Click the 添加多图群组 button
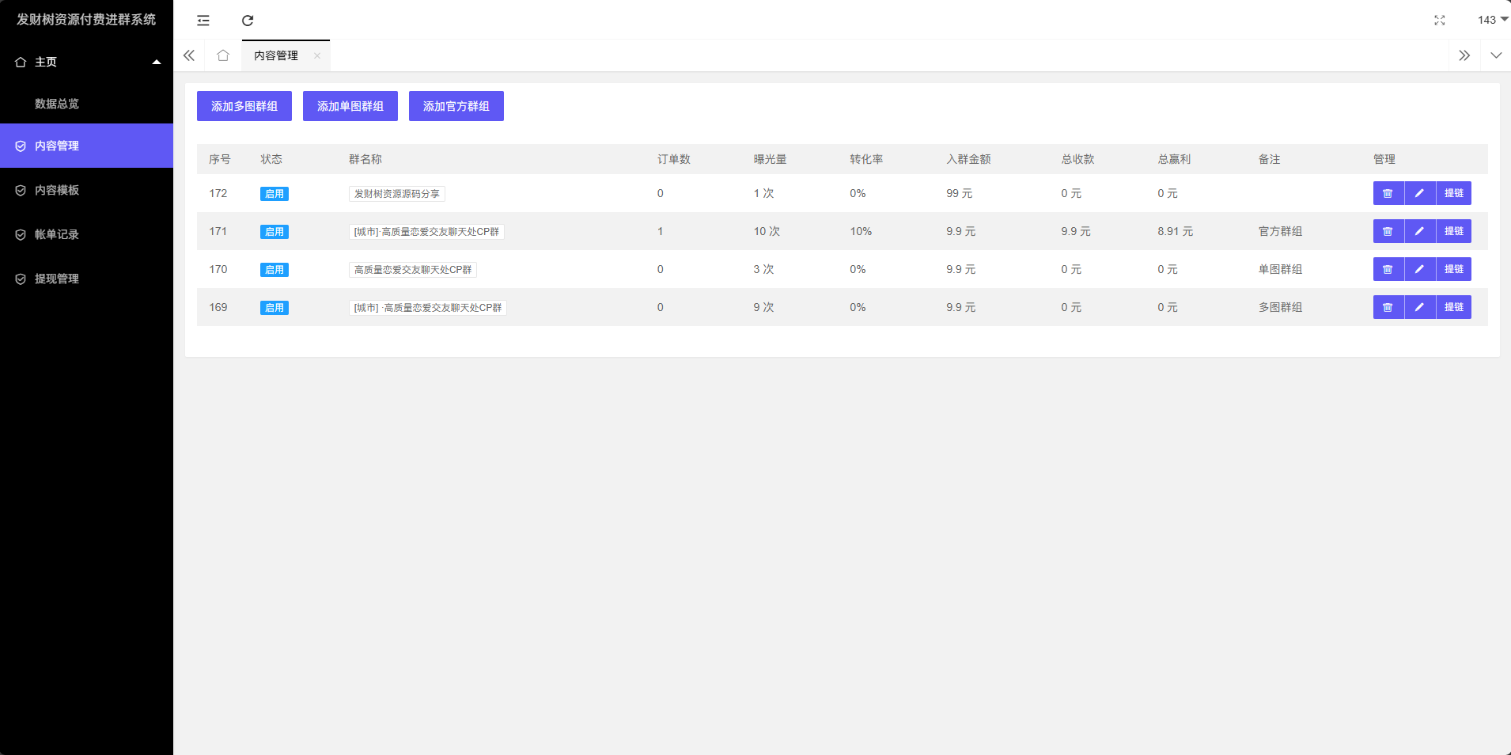 pyautogui.click(x=244, y=106)
